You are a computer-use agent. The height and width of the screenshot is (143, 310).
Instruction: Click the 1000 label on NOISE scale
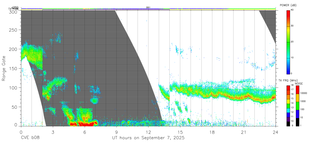(303, 101)
